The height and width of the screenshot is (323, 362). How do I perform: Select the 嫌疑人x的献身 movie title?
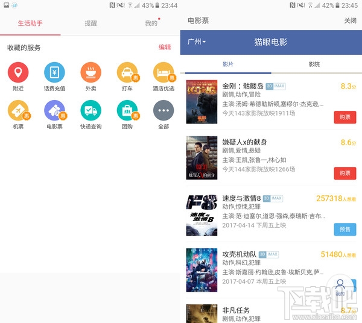tap(244, 142)
